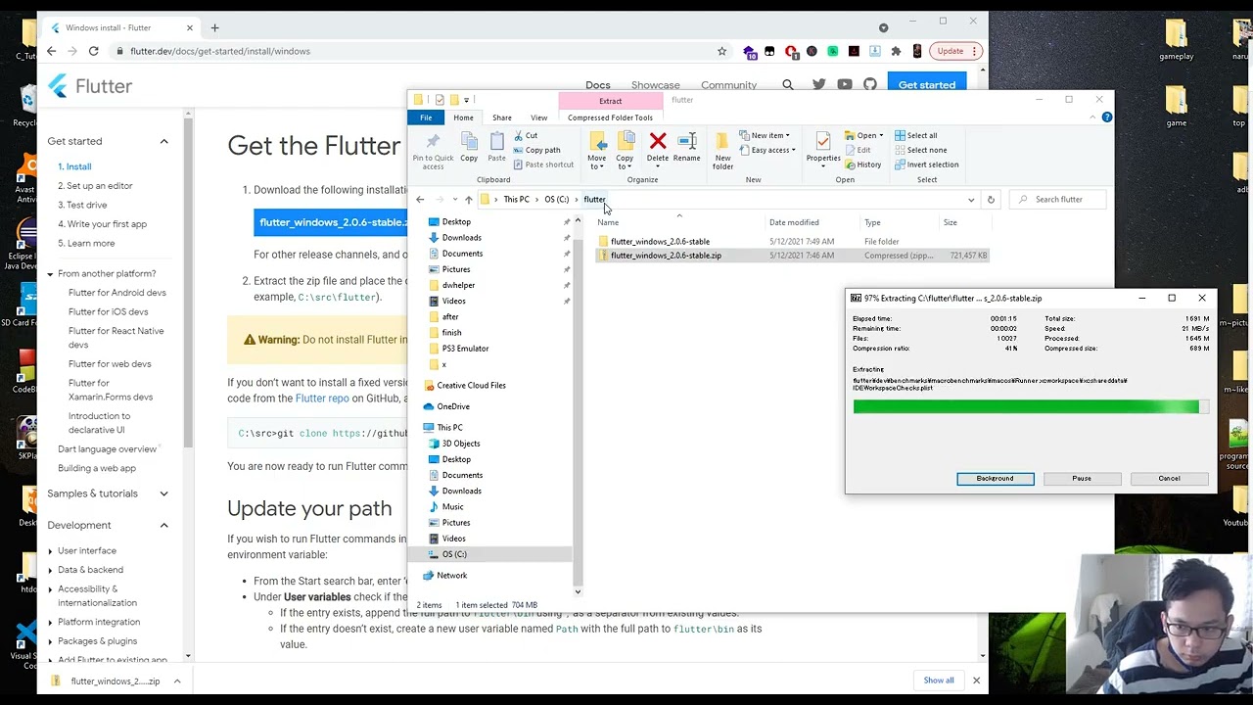Screen dimensions: 1253x705
Task: Switch to the View ribbon tab
Action: (x=538, y=117)
